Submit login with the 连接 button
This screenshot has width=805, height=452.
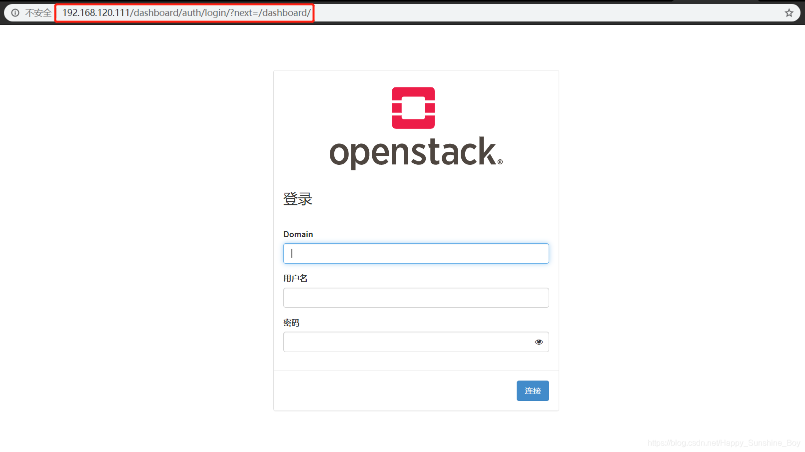(x=533, y=391)
